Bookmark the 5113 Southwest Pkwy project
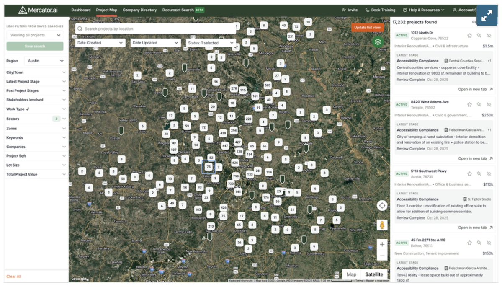 click(x=469, y=173)
